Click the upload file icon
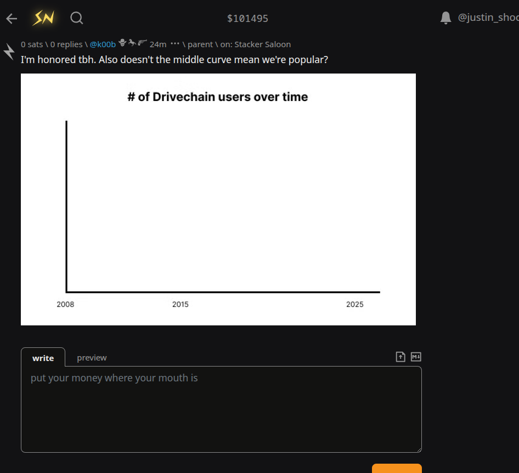519x473 pixels. pyautogui.click(x=400, y=357)
